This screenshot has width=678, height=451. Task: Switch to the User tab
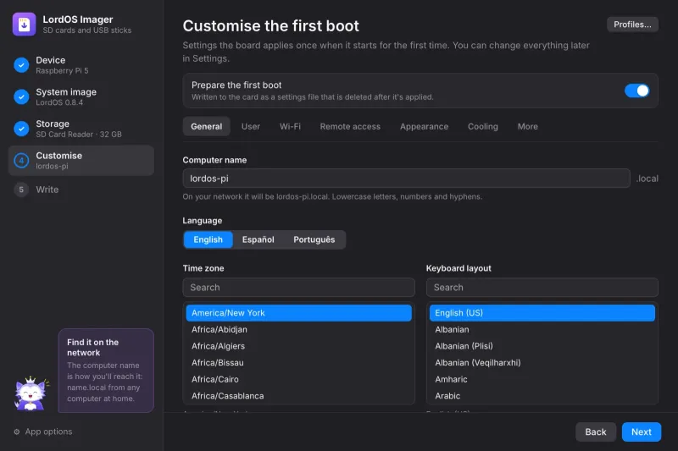pos(251,126)
